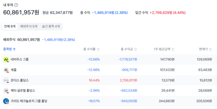Viewport: 217px width, 109px height.
Task: Open the 제타 글로벌 홀딩스 stock name
Action: (x=23, y=90)
